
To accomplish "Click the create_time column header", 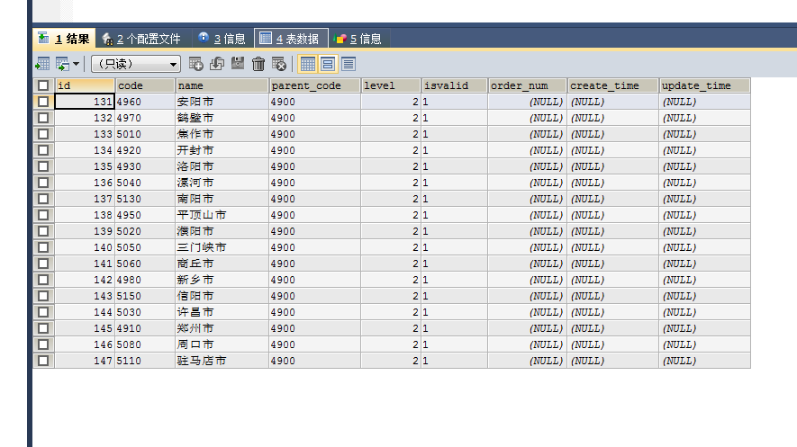I will pyautogui.click(x=613, y=85).
